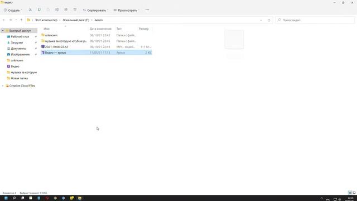Image resolution: width=357 pixels, height=201 pixels.
Task: Expand chevron after Локальный диск (F:) breadcrumb
Action: point(91,20)
